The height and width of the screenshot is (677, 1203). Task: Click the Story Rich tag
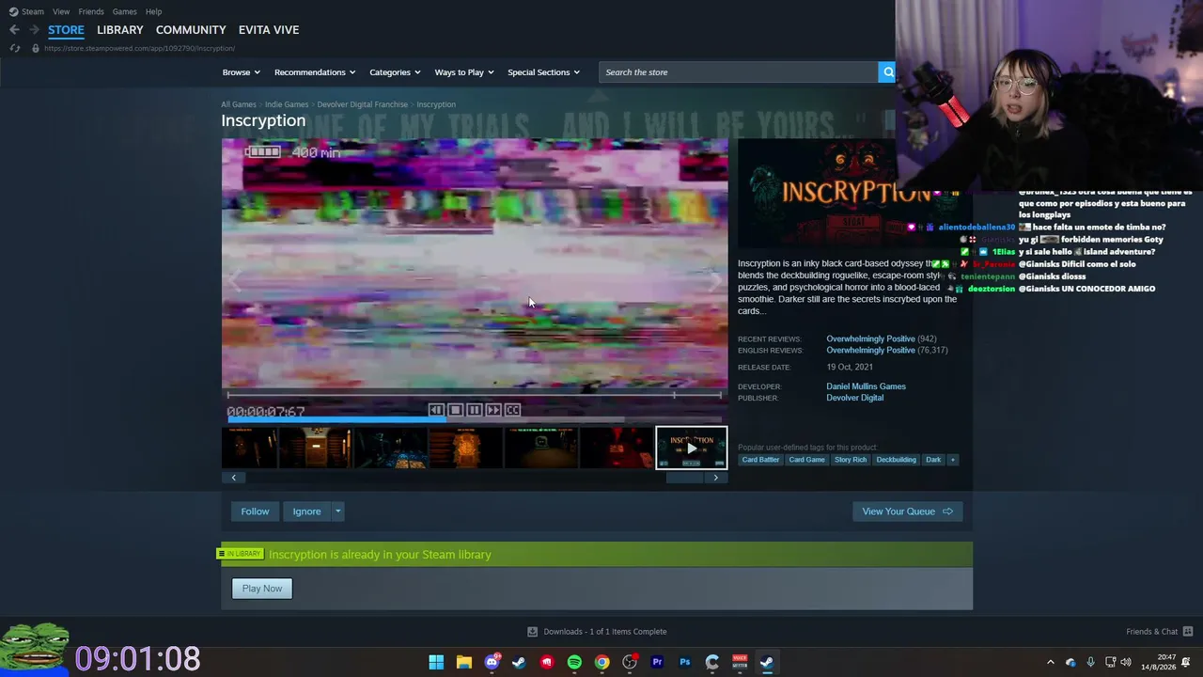pos(851,460)
